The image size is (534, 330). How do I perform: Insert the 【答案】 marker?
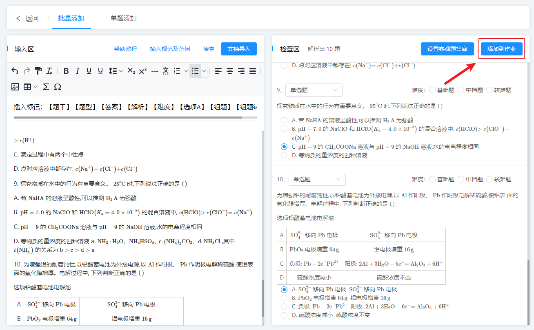click(x=113, y=107)
